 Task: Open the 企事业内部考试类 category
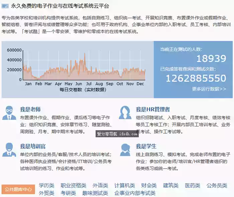[135, 193]
